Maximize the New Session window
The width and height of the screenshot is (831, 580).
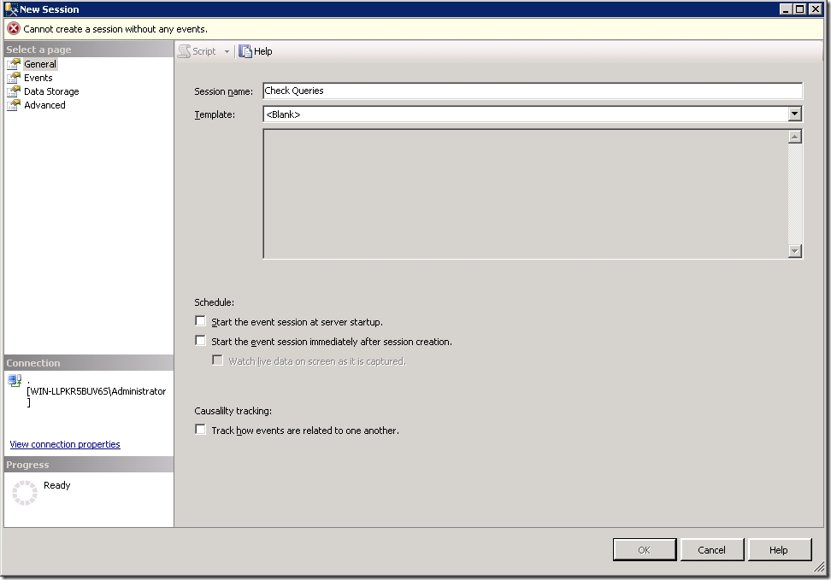(x=800, y=9)
